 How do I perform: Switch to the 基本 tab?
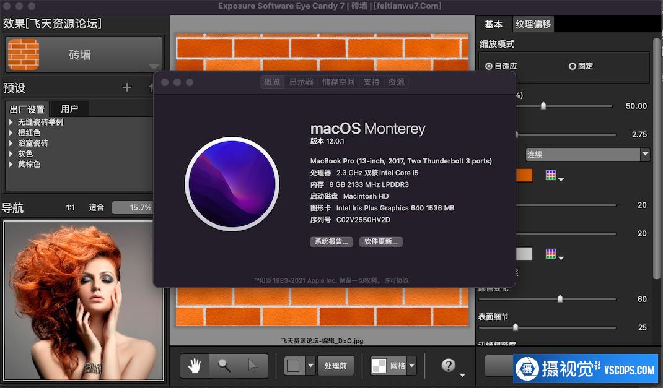(x=493, y=25)
